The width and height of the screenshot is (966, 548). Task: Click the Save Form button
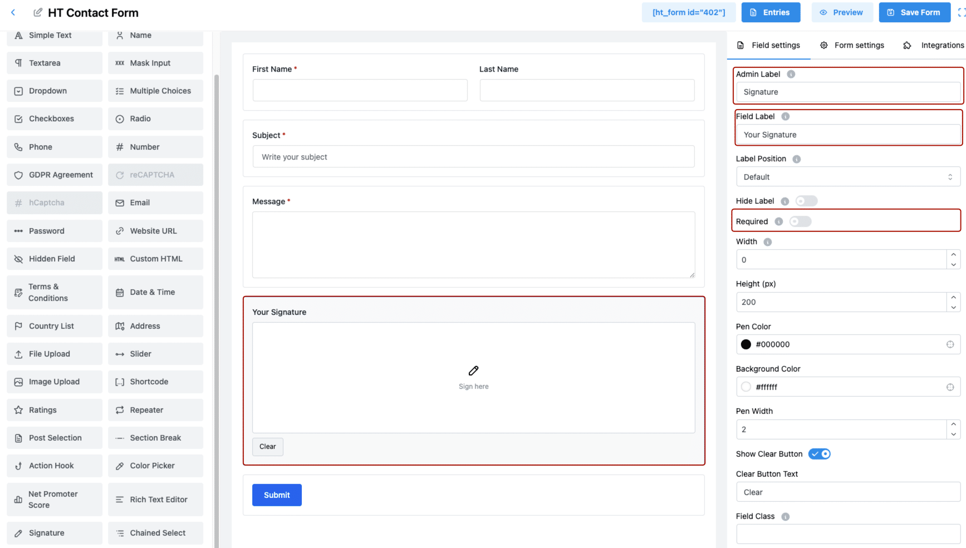tap(914, 12)
